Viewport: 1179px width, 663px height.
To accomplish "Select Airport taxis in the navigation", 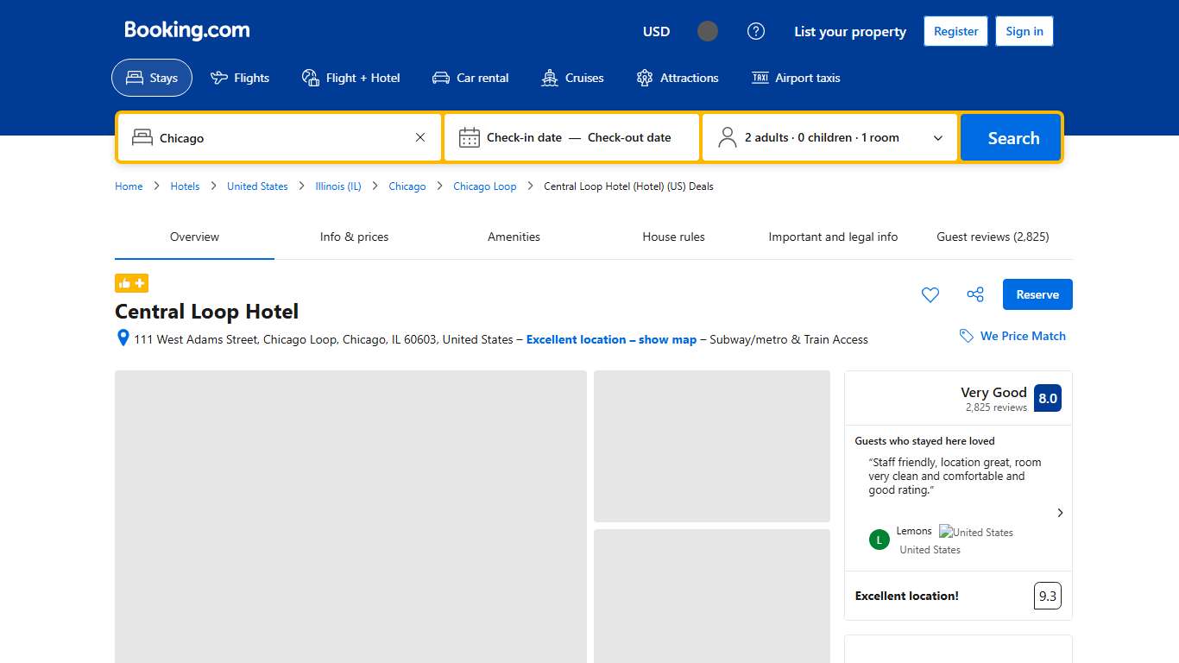I will [796, 78].
